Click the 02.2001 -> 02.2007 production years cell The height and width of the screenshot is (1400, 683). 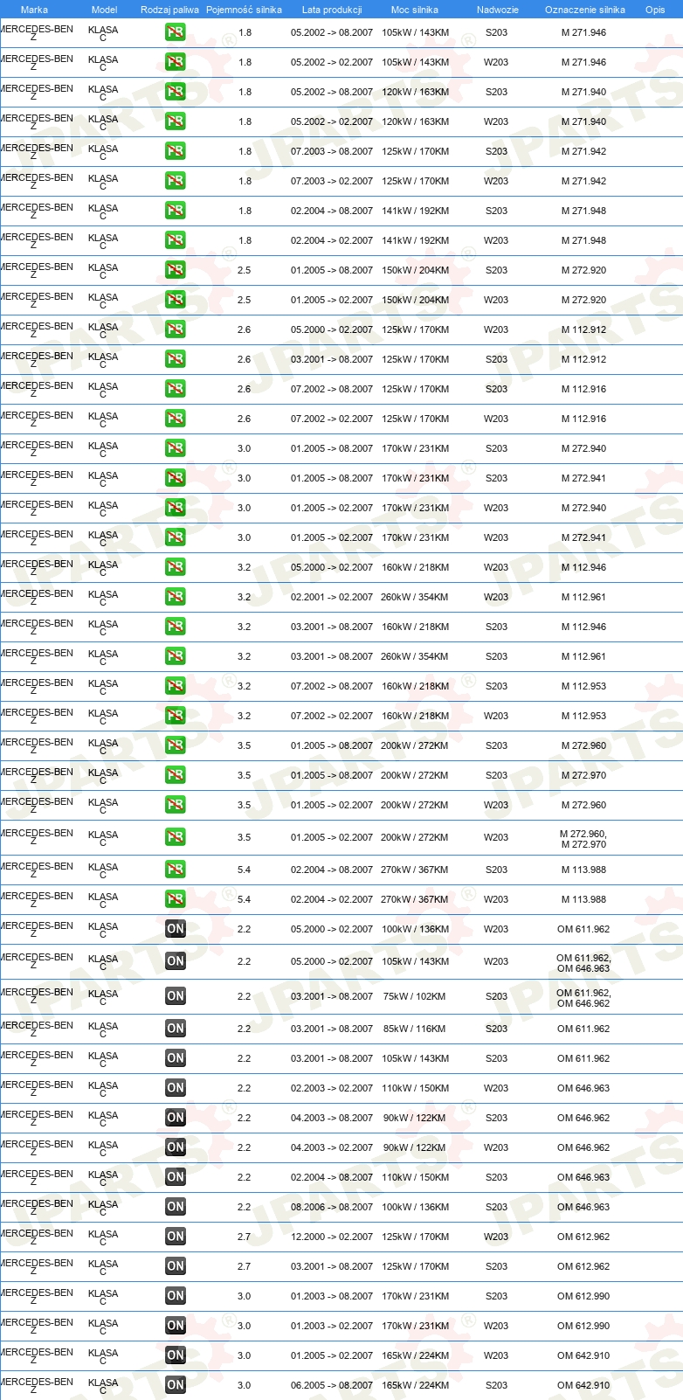332,597
